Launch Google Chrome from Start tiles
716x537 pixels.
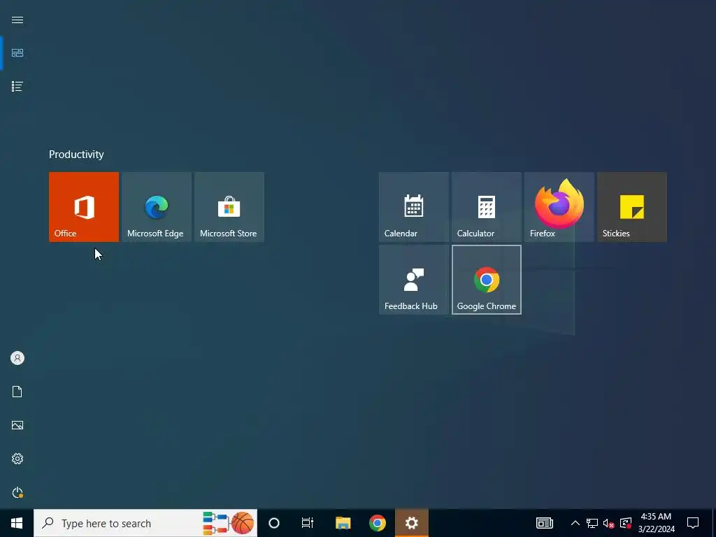487,280
